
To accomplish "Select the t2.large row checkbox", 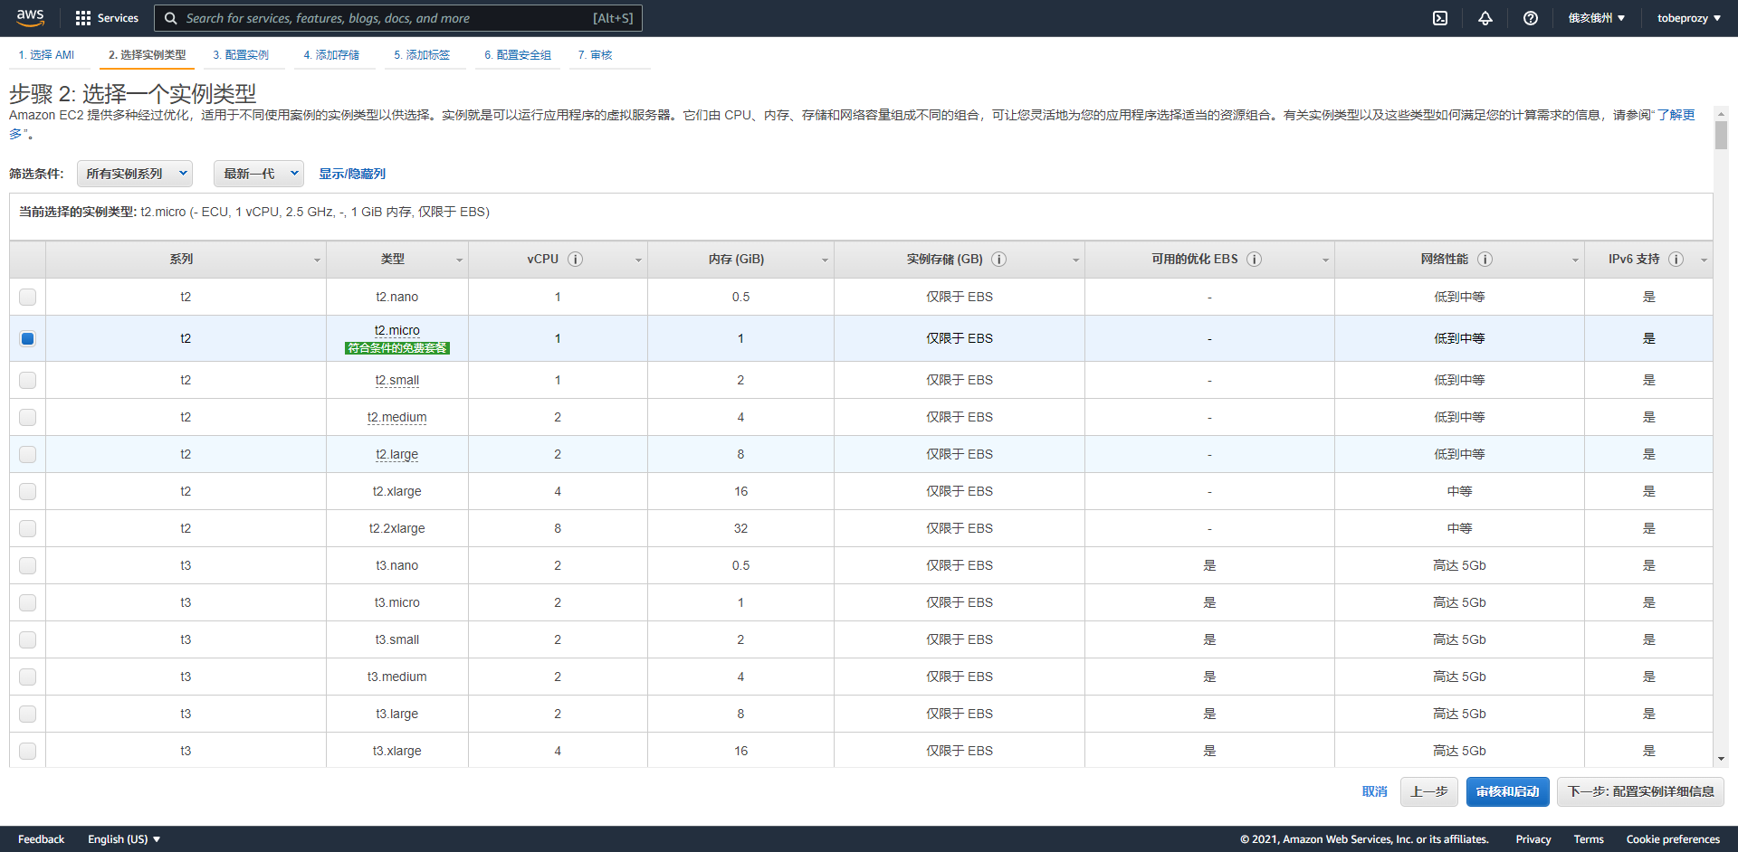I will point(28,454).
